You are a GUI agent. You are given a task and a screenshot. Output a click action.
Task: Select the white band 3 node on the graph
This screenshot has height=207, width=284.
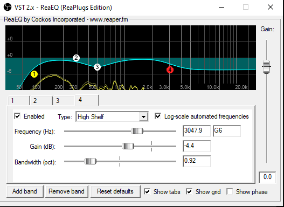pos(97,67)
